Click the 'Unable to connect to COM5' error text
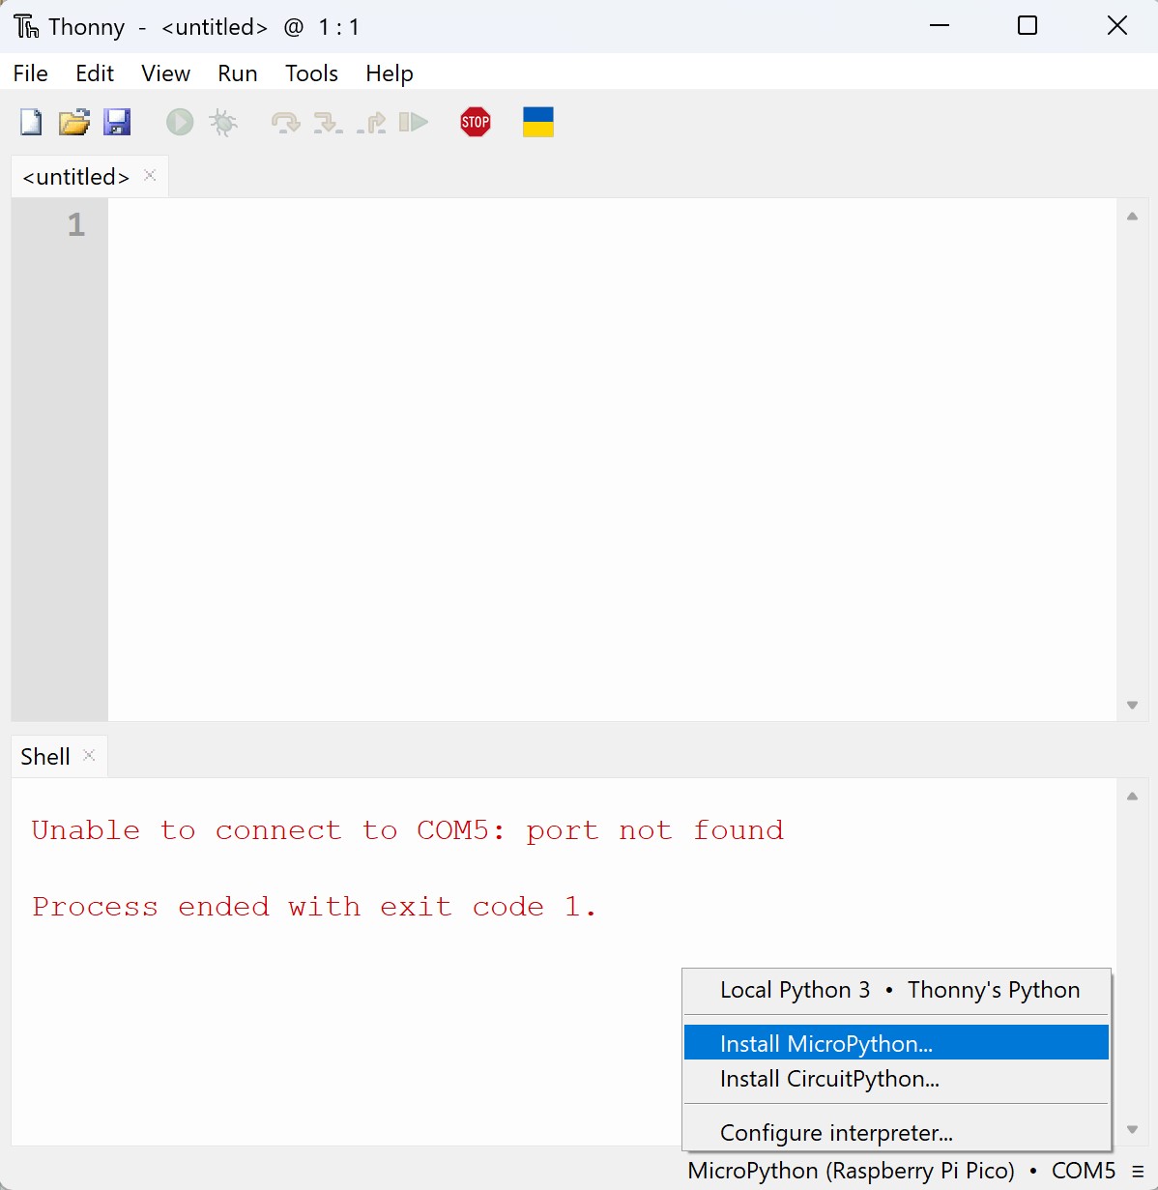 (407, 830)
